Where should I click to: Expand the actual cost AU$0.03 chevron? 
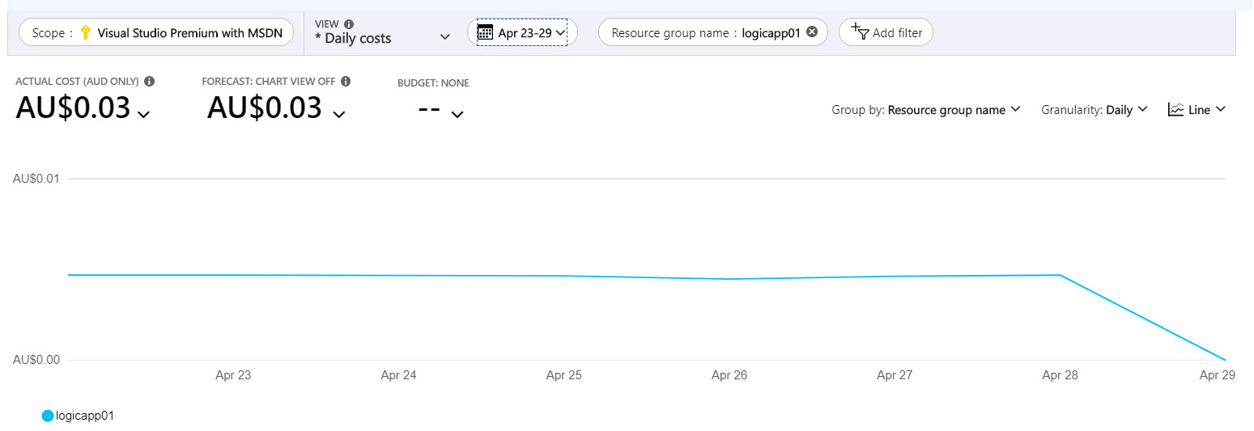[x=143, y=115]
